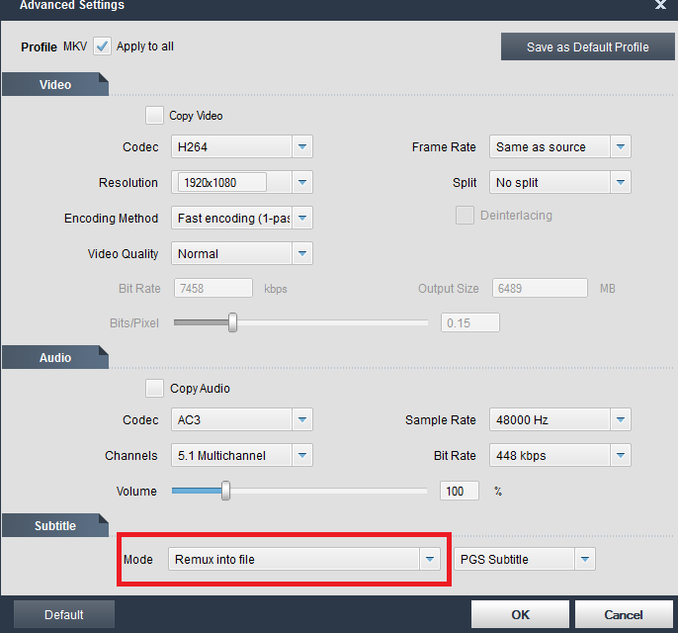678x633 pixels.
Task: Open the audio Bit Rate 448 kbps dropdown
Action: point(621,455)
